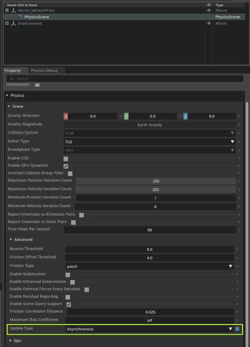Image resolution: width=250 pixels, height=347 pixels.
Task: Click the Time Steps Per Second reset marker
Action: pyautogui.click(x=239, y=230)
